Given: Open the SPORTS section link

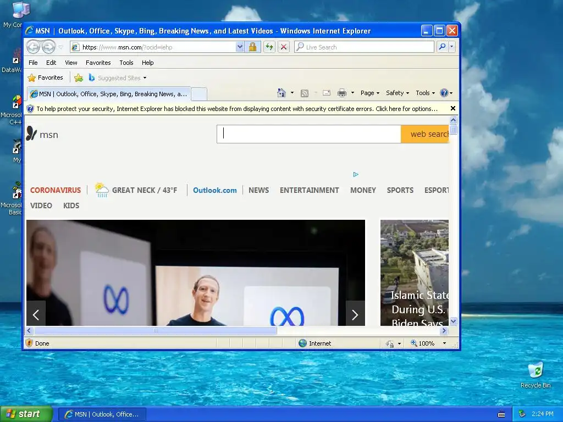Looking at the screenshot, I should click(x=400, y=190).
